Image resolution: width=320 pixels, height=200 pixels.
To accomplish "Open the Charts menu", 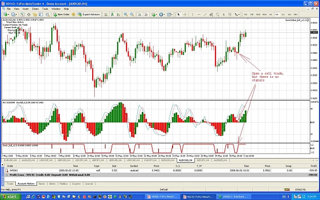I will [x=35, y=9].
